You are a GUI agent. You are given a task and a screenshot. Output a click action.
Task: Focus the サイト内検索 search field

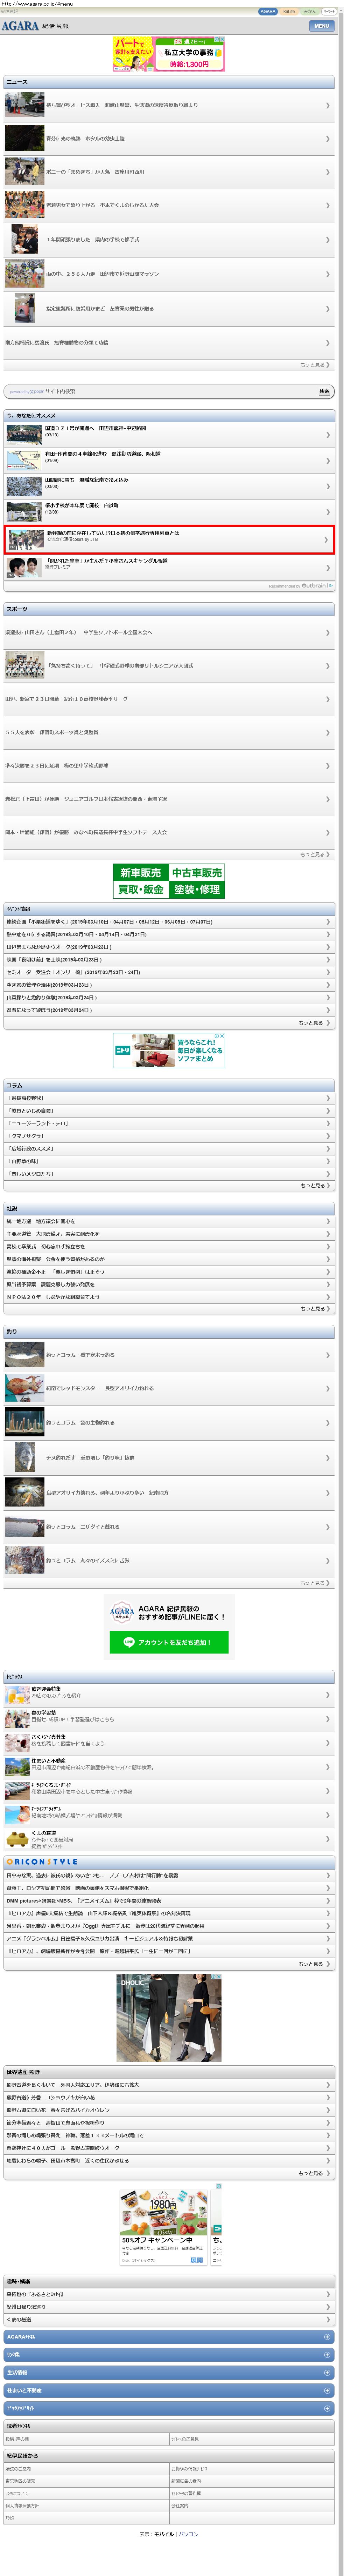pyautogui.click(x=160, y=392)
